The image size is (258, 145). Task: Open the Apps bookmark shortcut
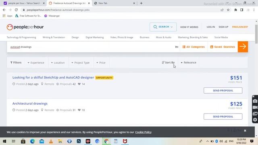pyautogui.click(x=8, y=16)
